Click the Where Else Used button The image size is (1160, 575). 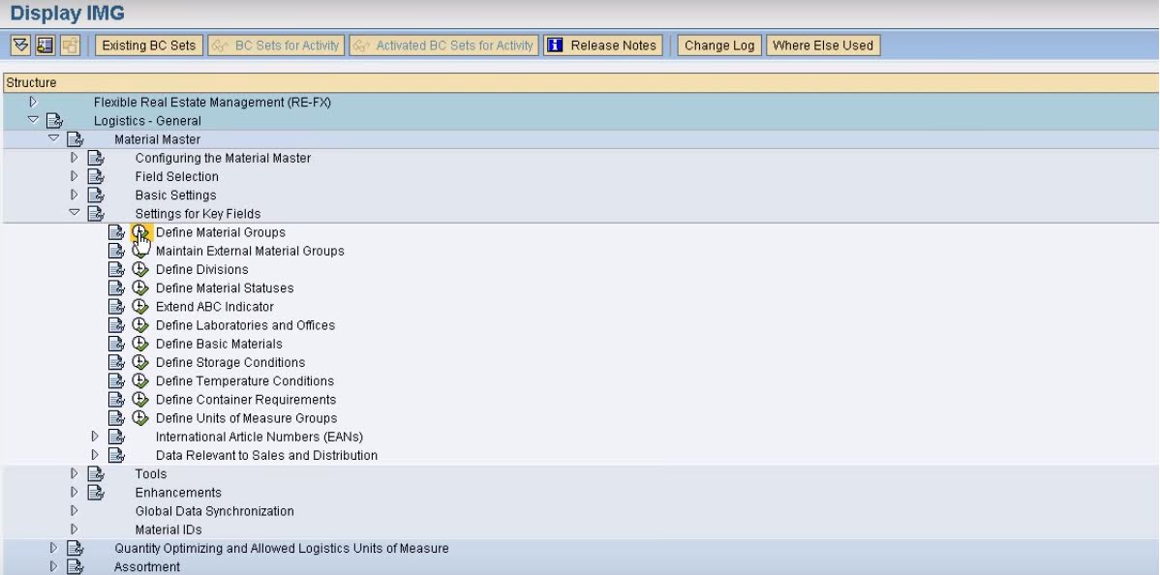(821, 44)
